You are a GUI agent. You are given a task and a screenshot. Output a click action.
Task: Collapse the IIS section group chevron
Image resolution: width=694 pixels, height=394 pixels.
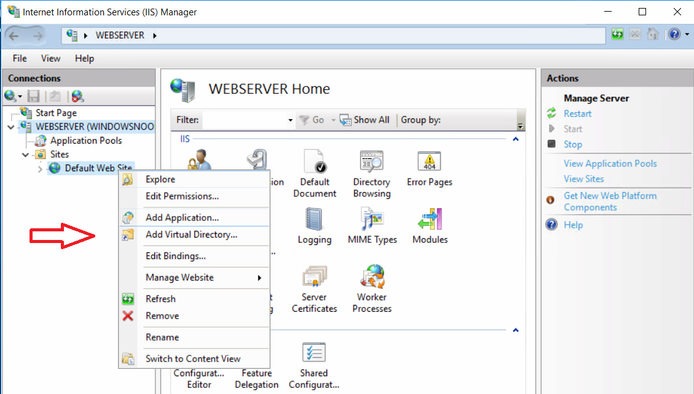pyautogui.click(x=516, y=139)
